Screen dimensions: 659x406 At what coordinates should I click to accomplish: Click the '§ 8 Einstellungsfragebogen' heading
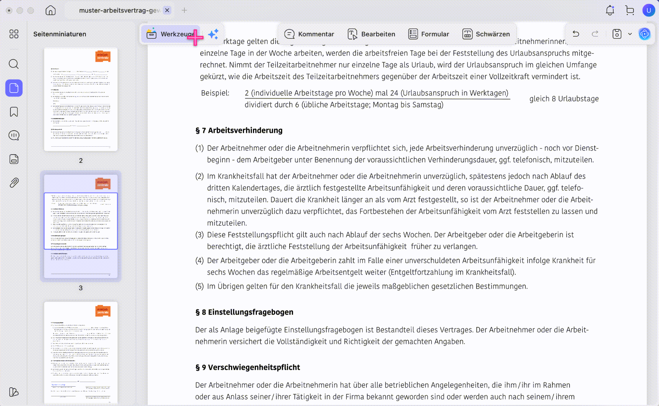coord(244,312)
